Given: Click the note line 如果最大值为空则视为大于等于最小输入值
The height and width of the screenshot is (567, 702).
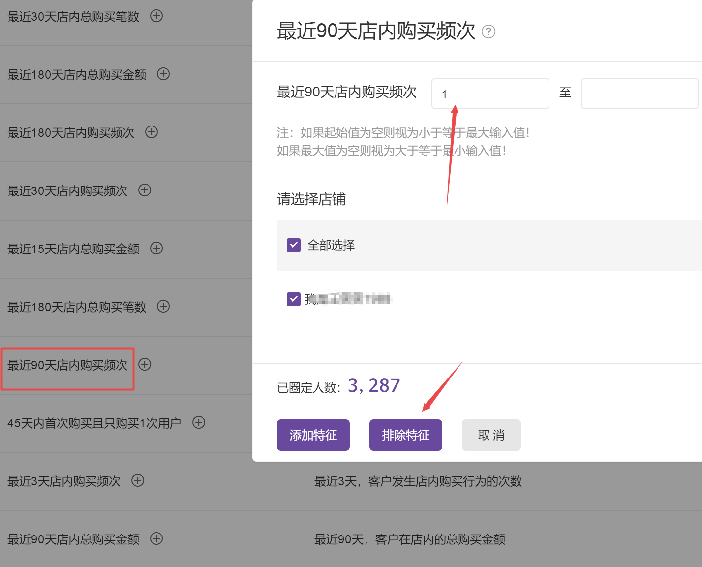Looking at the screenshot, I should 392,151.
